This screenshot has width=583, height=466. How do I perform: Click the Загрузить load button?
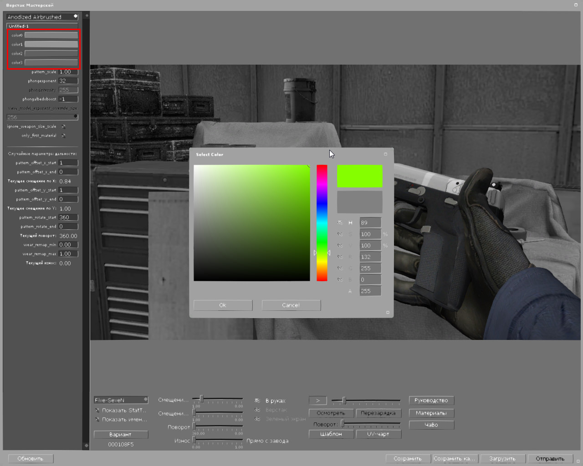503,459
